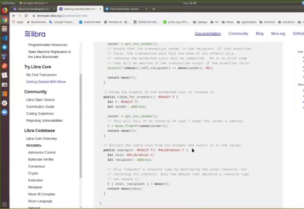The width and height of the screenshot is (304, 209).
Task: Open Google Chrome in the dock
Action: click(5, 20)
